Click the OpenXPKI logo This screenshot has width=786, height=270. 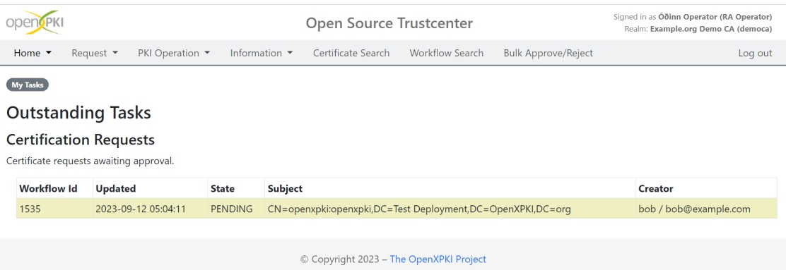(x=35, y=23)
